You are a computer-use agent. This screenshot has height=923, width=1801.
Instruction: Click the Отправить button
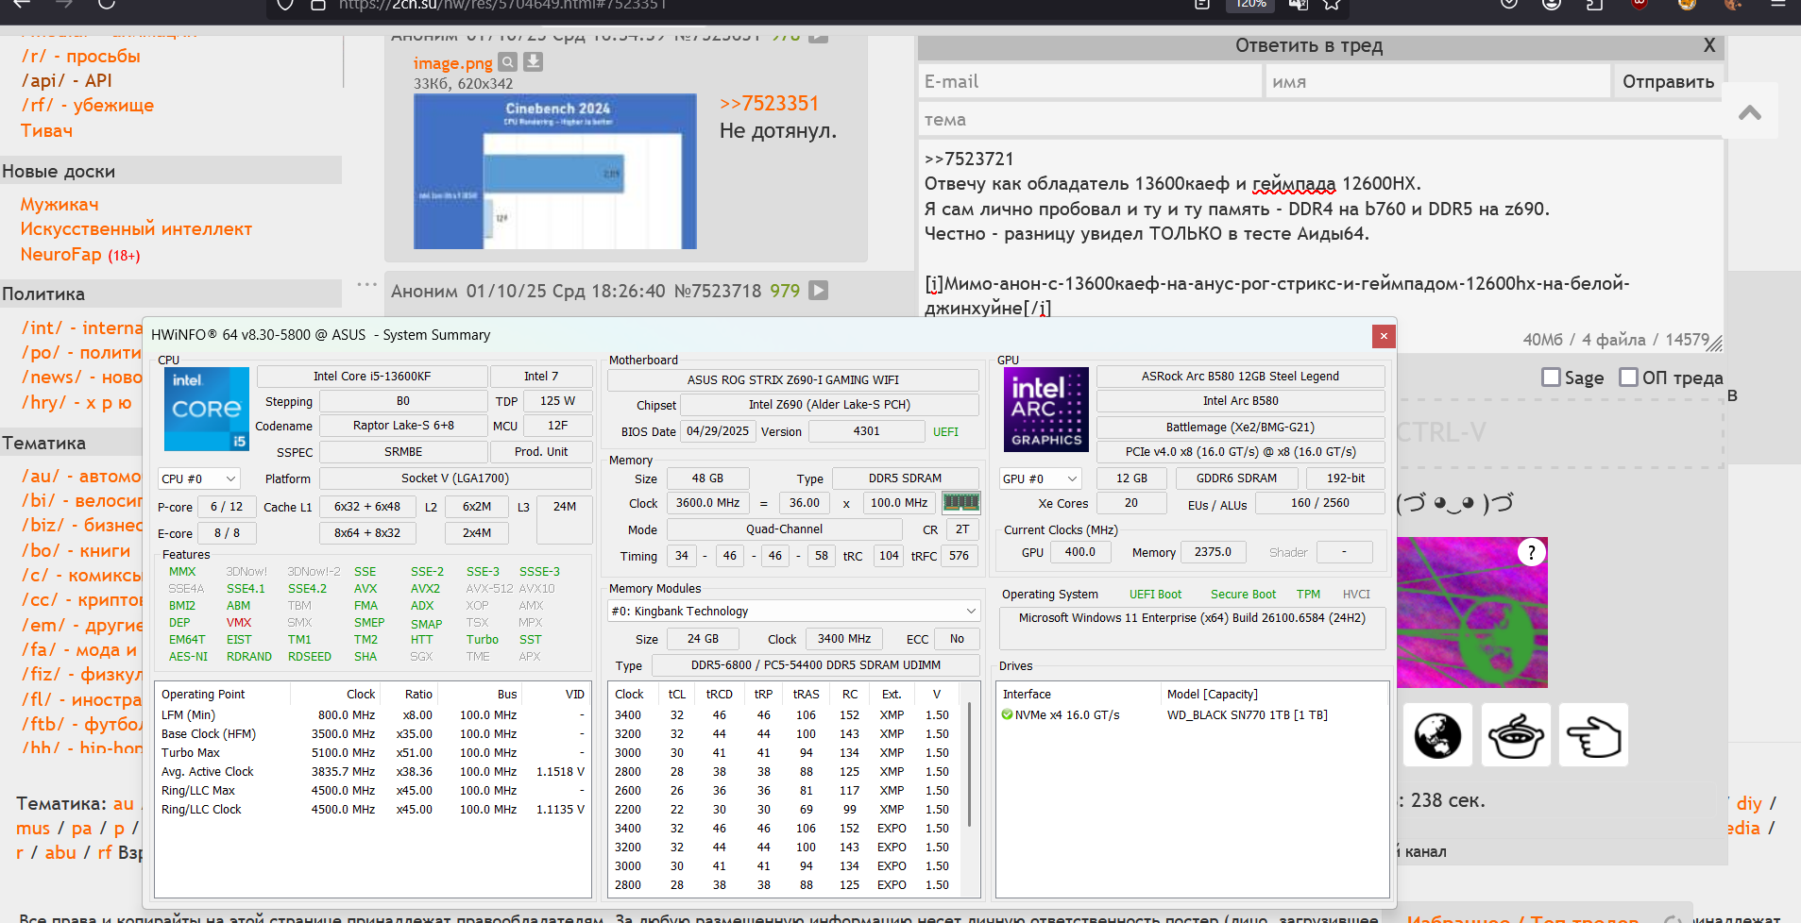[x=1668, y=82]
